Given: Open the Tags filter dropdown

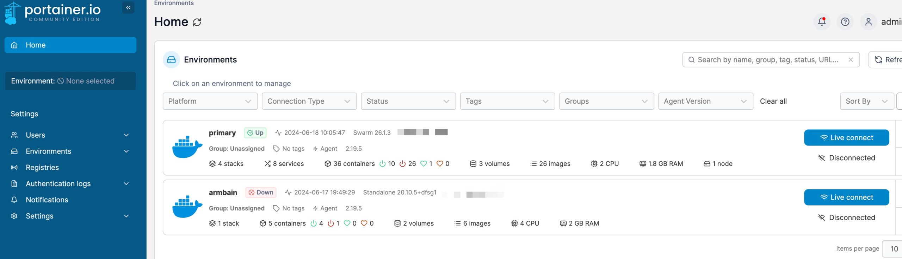Looking at the screenshot, I should pyautogui.click(x=507, y=101).
